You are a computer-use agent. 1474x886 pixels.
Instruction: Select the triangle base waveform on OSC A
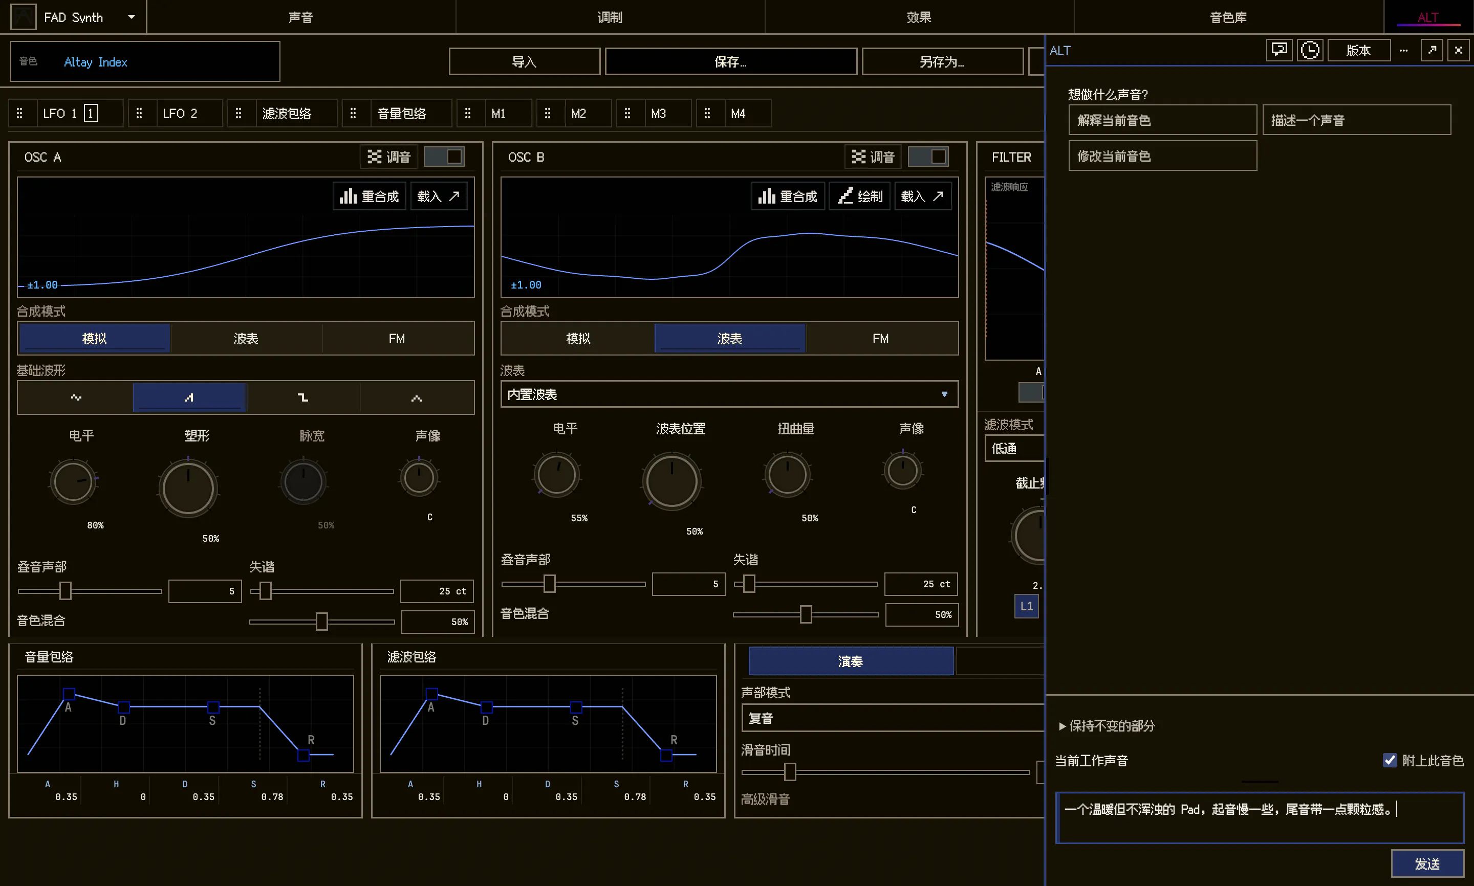[416, 397]
